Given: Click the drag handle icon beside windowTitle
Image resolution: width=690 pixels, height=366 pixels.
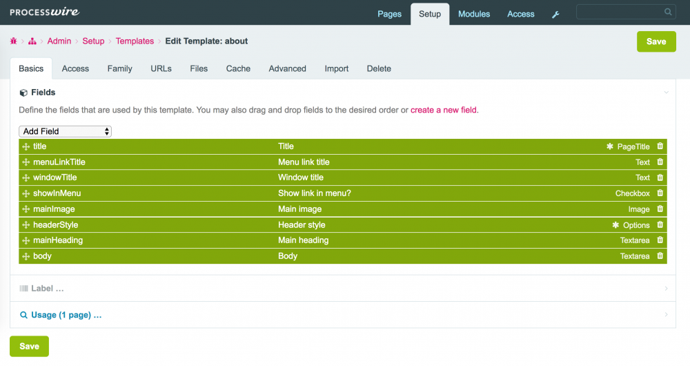Looking at the screenshot, I should coord(26,178).
